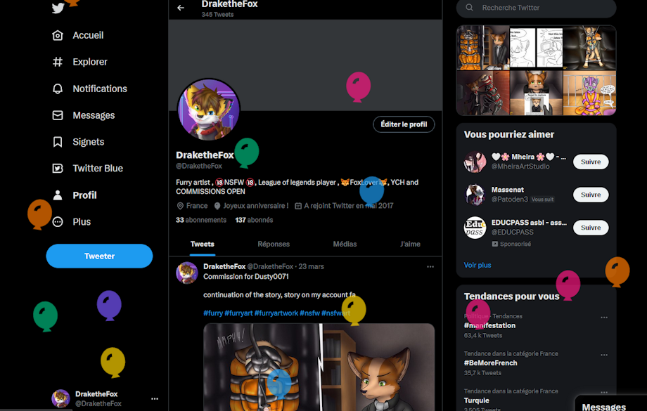Switch to the Réponses tab

[x=274, y=244]
